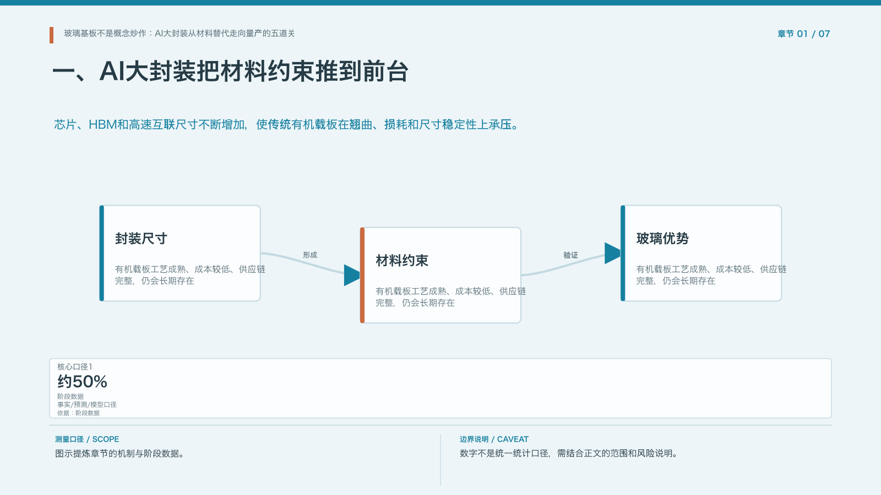Click the arrowhead pointing into '玻璃优势' card

point(612,253)
